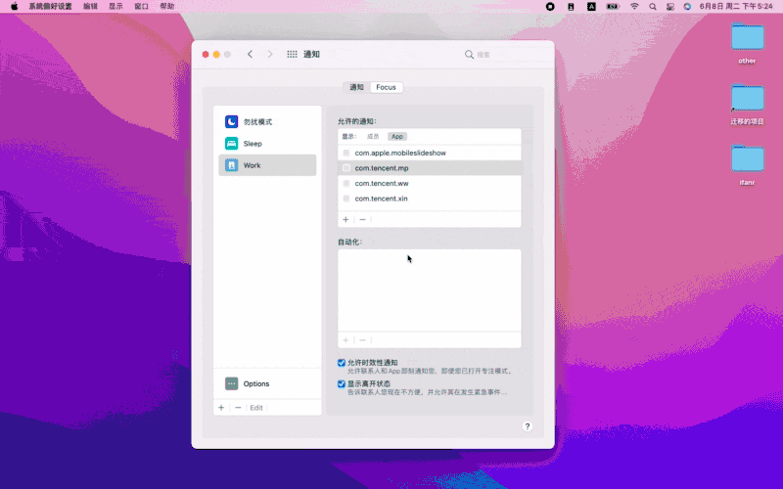Click the search magnifier in the window

point(469,55)
